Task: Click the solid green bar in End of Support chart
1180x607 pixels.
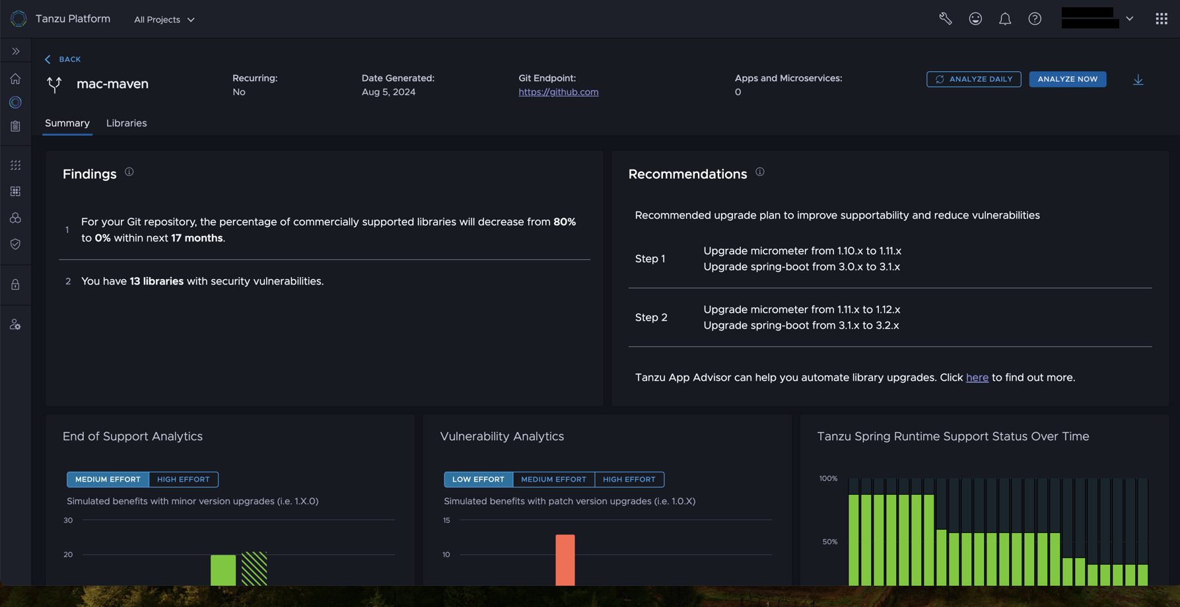Action: 223,570
